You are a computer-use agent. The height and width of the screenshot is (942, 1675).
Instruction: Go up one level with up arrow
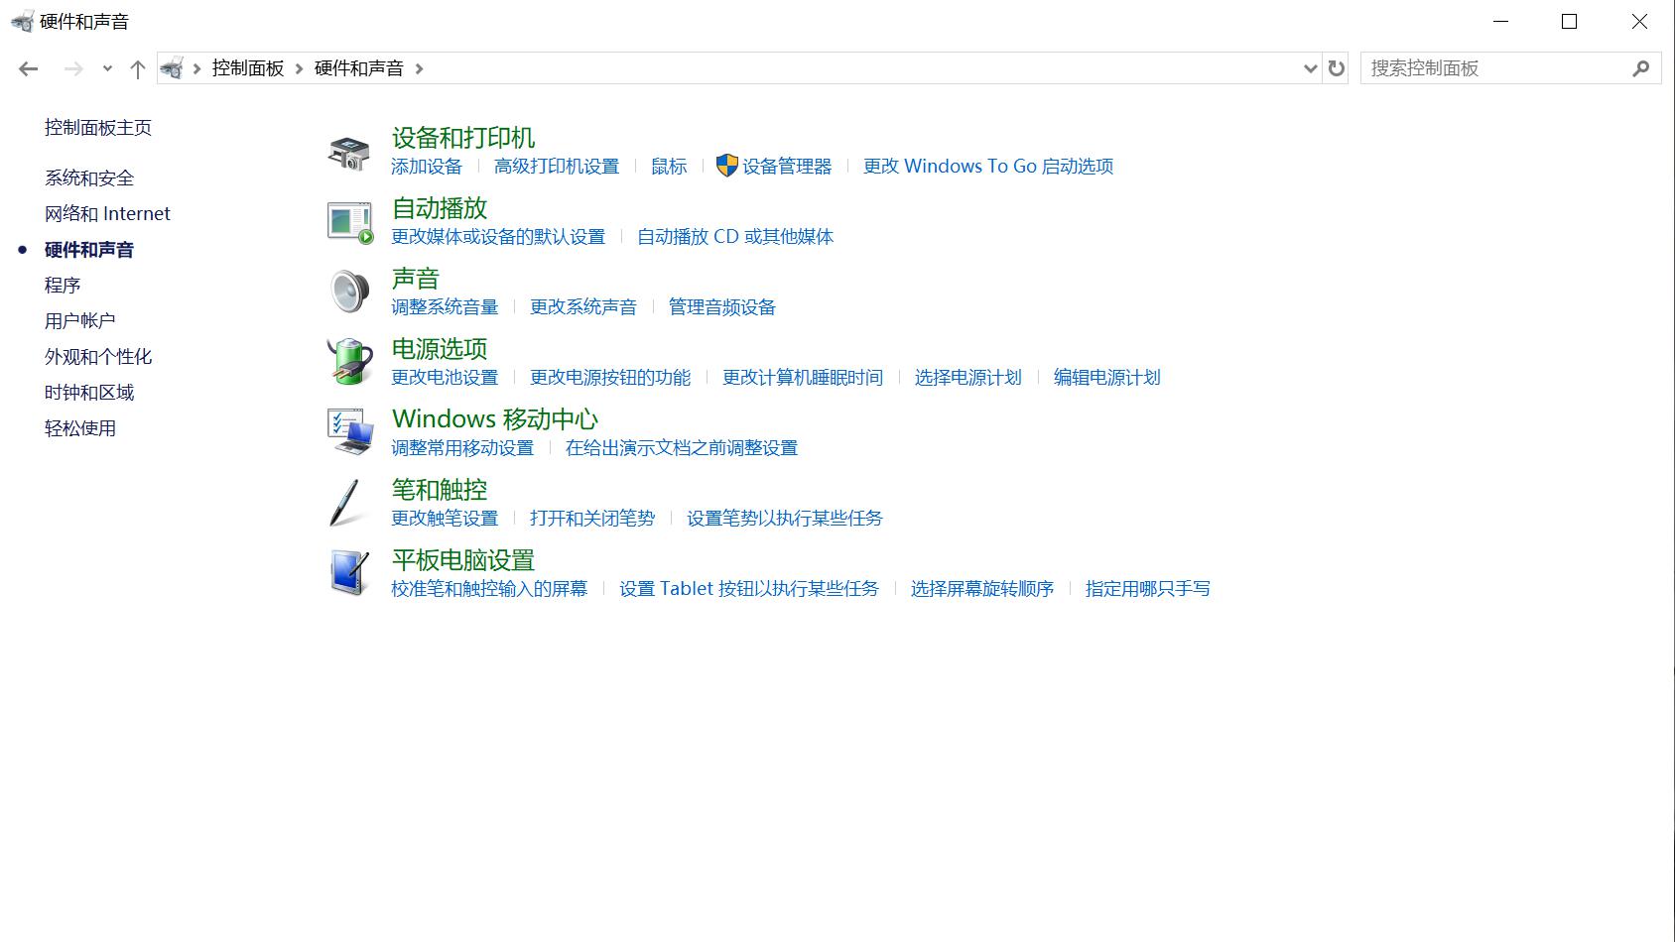click(x=138, y=68)
